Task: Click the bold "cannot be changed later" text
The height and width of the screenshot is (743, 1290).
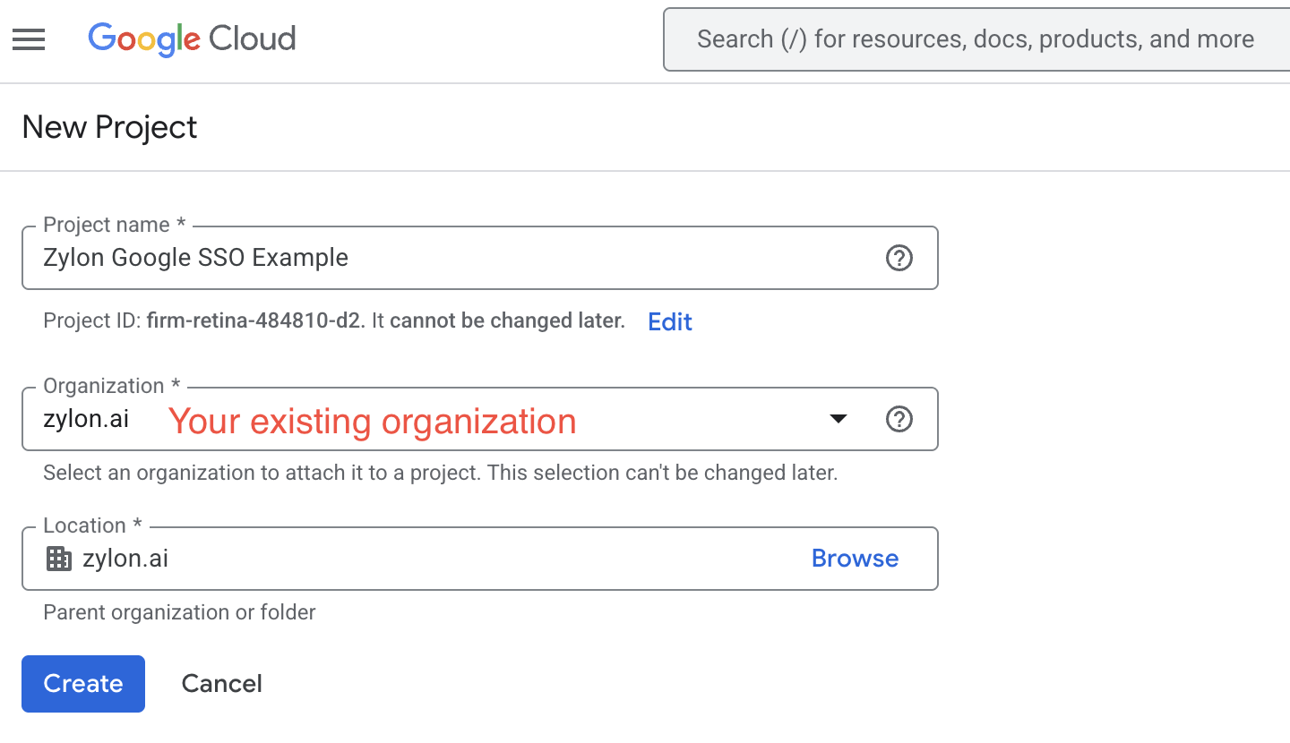Action: [x=507, y=321]
